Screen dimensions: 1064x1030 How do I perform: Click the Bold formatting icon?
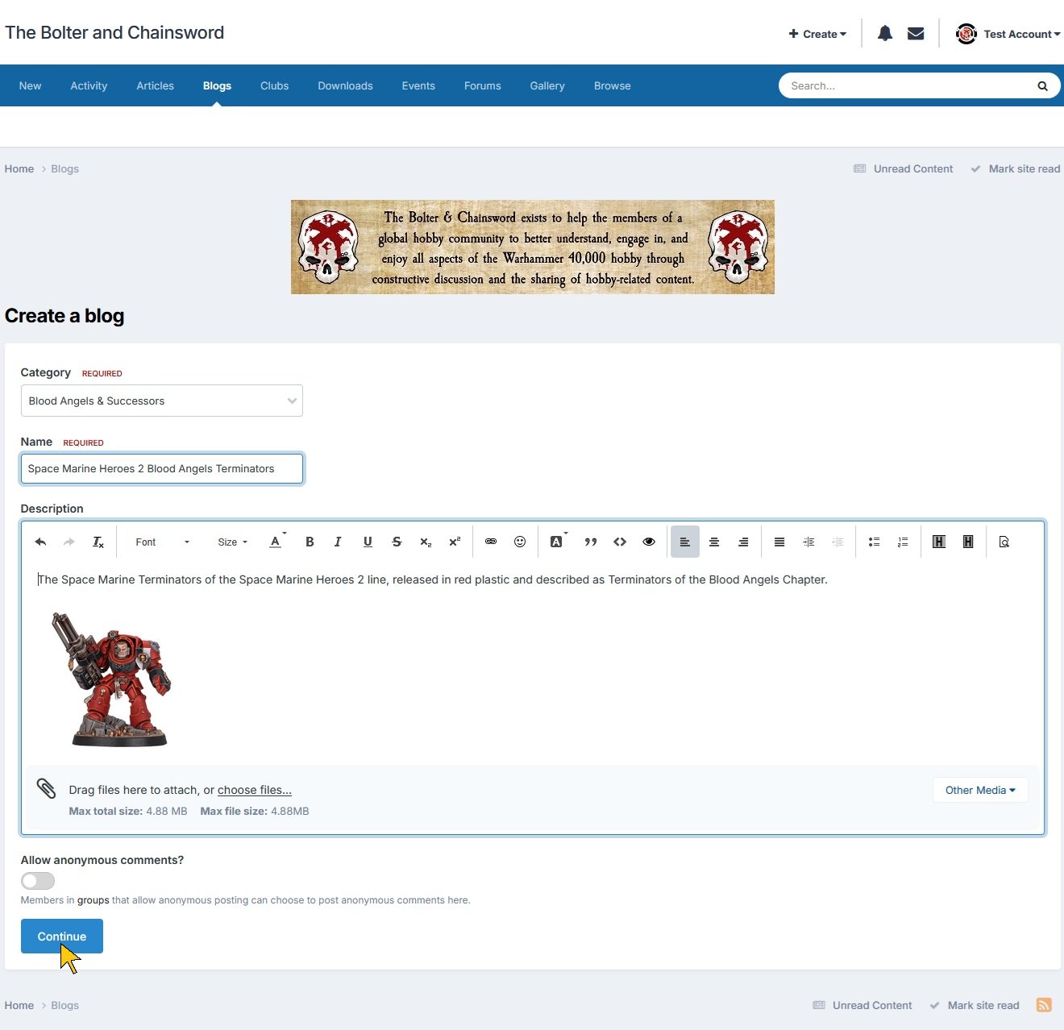click(x=310, y=542)
